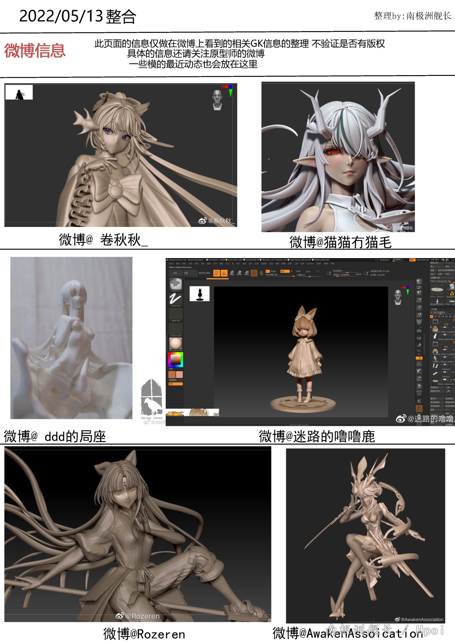This screenshot has width=455, height=644.
Task: Click the QuickSave button
Action: (384, 260)
